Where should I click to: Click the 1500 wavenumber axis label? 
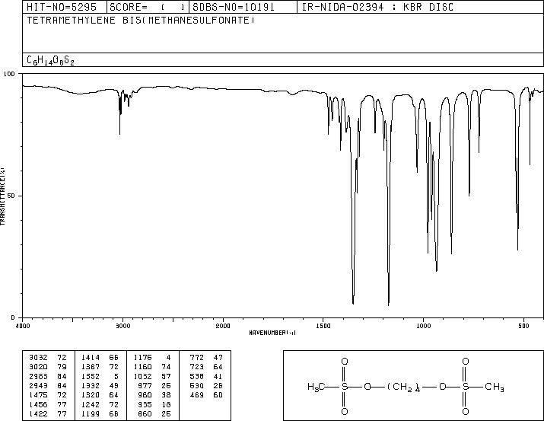click(323, 326)
